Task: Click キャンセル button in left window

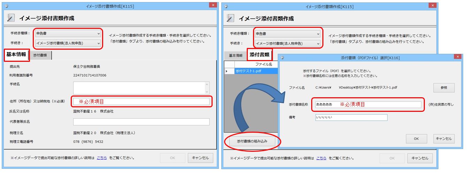Action: tap(200, 158)
